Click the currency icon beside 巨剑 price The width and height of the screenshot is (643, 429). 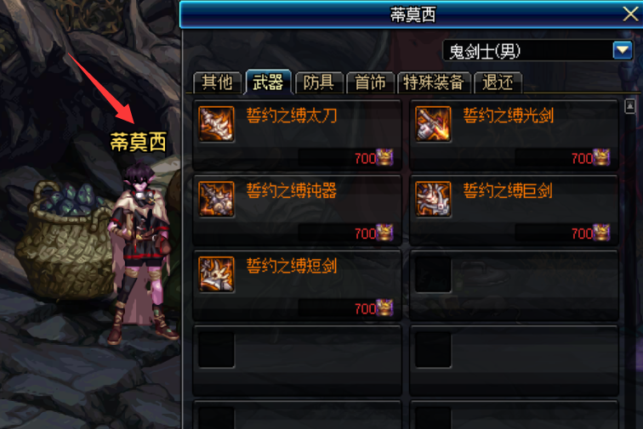[x=601, y=233]
